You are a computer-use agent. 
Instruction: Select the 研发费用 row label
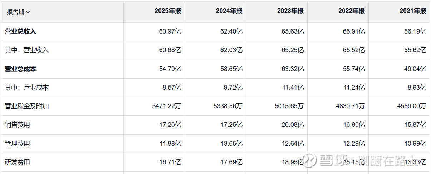17,162
